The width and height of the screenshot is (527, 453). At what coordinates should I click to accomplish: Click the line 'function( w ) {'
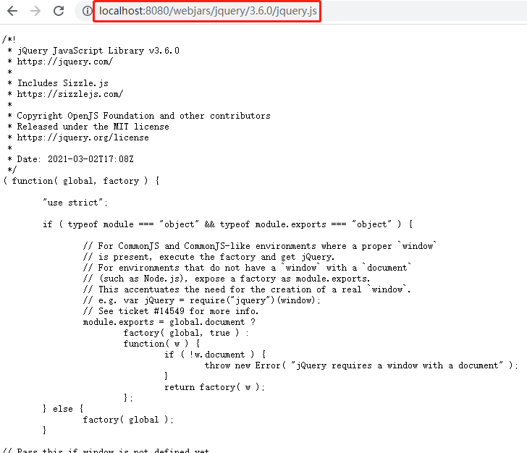pyautogui.click(x=161, y=344)
